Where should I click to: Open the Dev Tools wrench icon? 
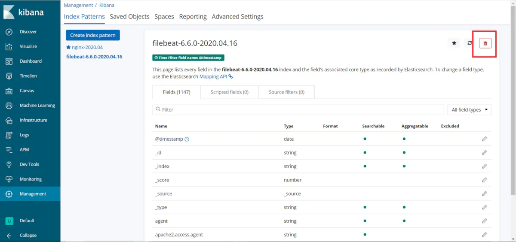coord(9,164)
